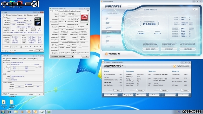Click the GPU-Z title bar icon
203x114 pixels.
[50, 9]
